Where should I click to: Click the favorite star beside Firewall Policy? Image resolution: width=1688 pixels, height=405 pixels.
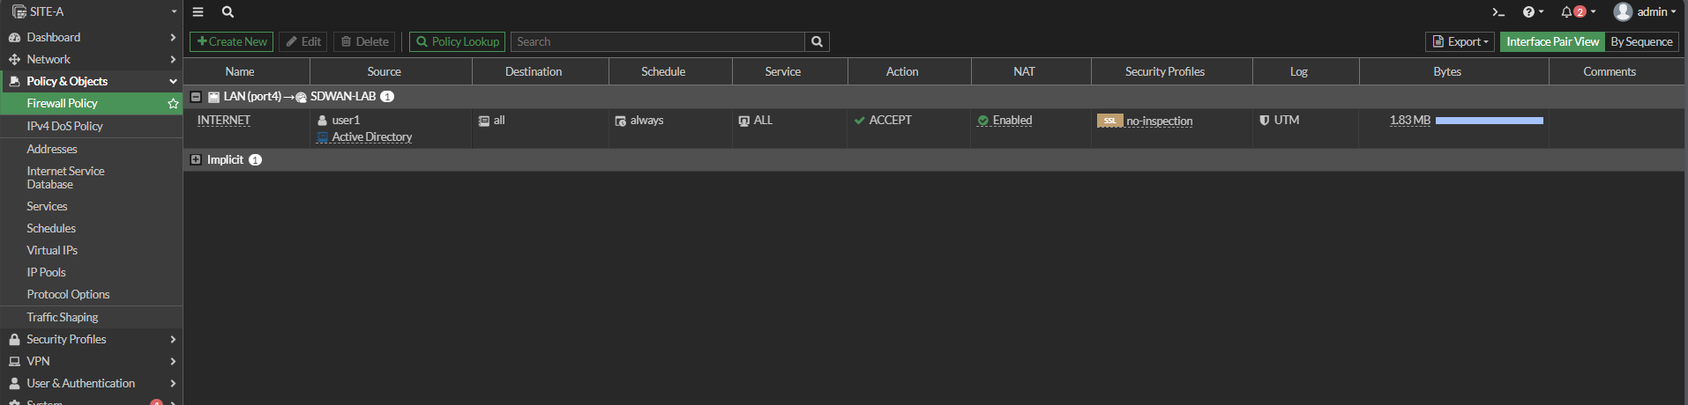[x=173, y=104]
